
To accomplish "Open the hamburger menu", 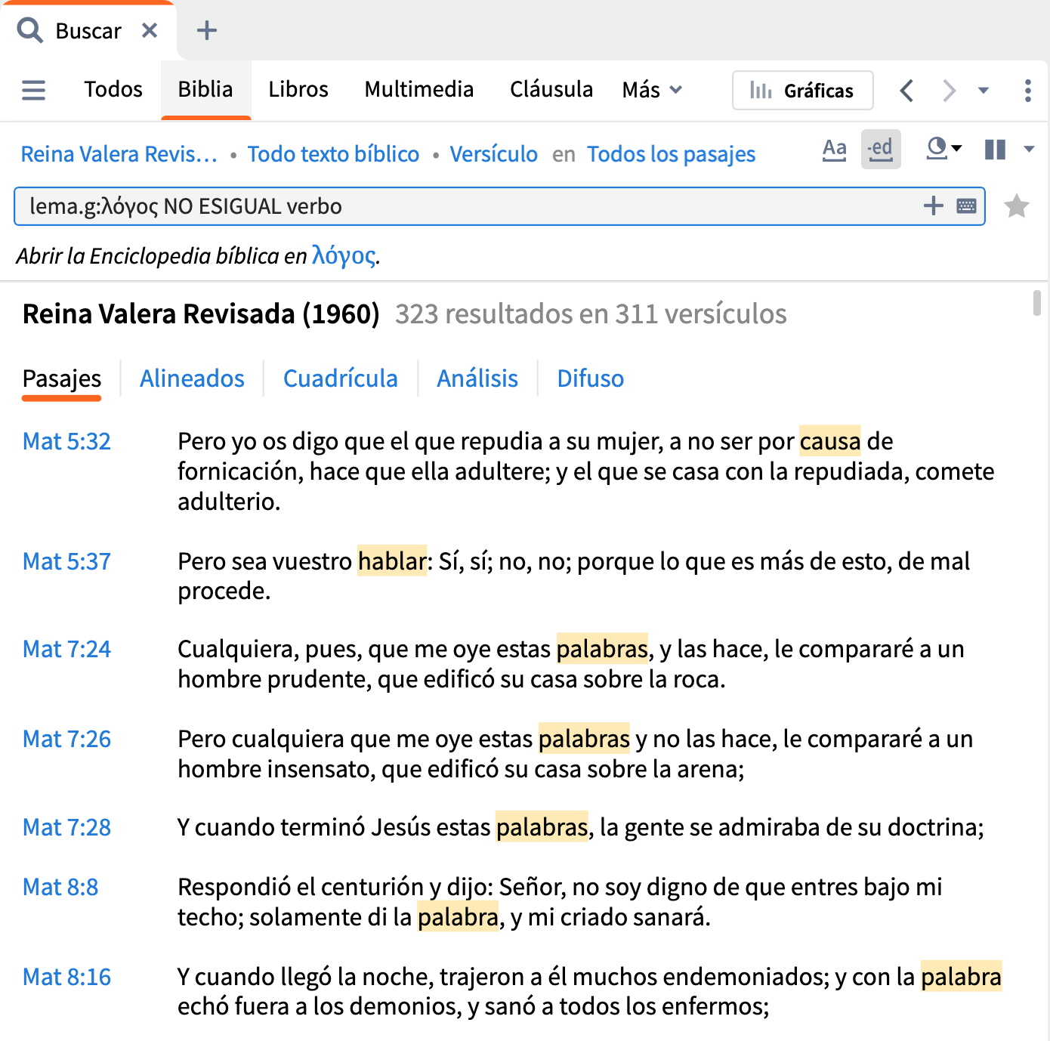I will coord(33,90).
